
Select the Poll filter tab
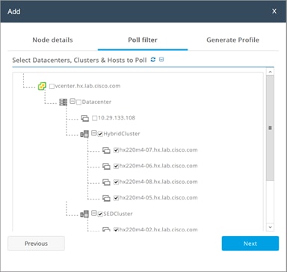(143, 40)
